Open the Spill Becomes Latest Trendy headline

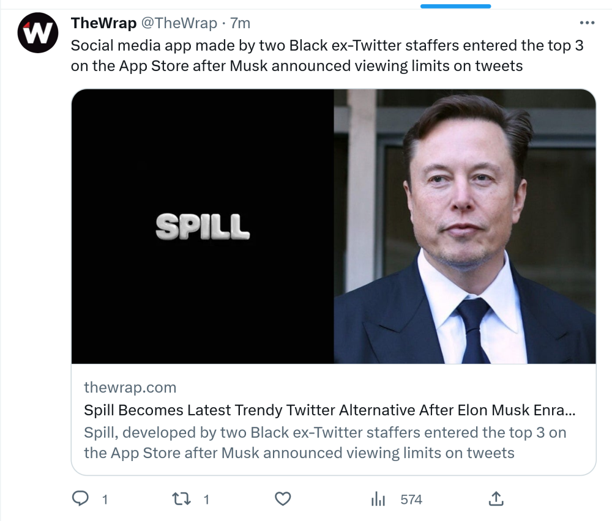click(329, 410)
